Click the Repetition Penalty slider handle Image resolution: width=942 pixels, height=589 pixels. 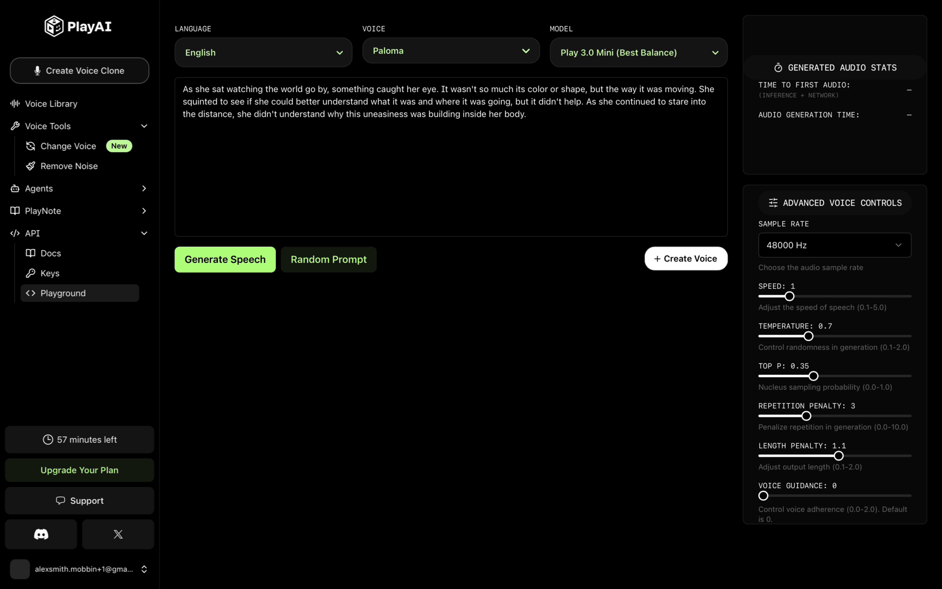[x=806, y=416]
